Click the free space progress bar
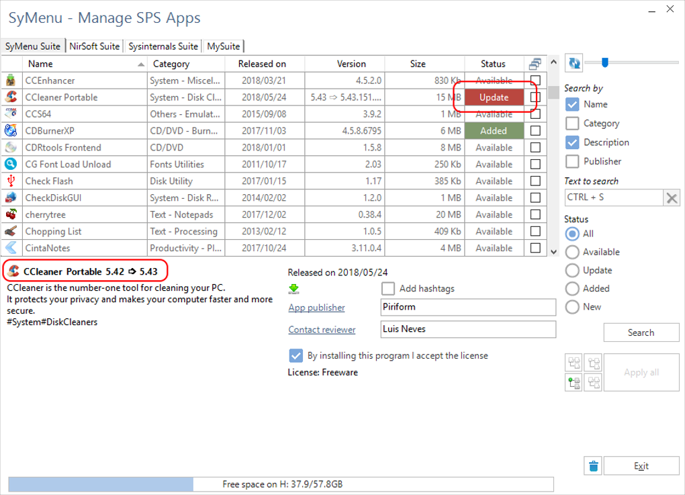This screenshot has width=685, height=495. click(281, 484)
